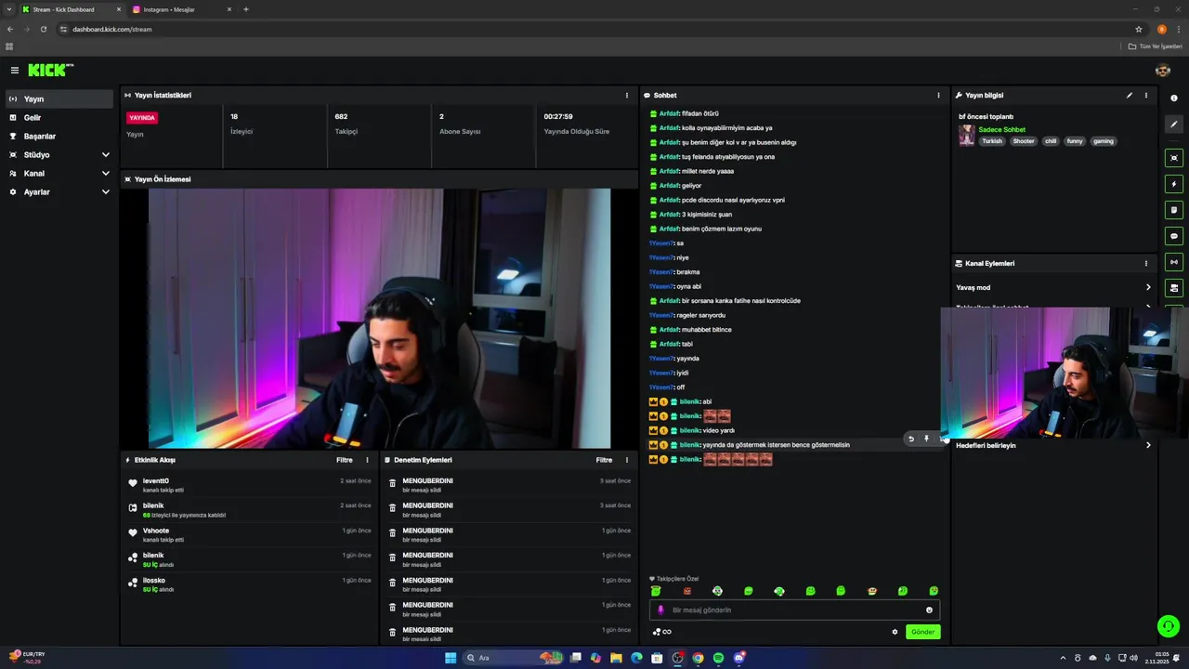This screenshot has width=1189, height=669.
Task: Switch to the Instagram Mesajlar tab
Action: pyautogui.click(x=182, y=9)
